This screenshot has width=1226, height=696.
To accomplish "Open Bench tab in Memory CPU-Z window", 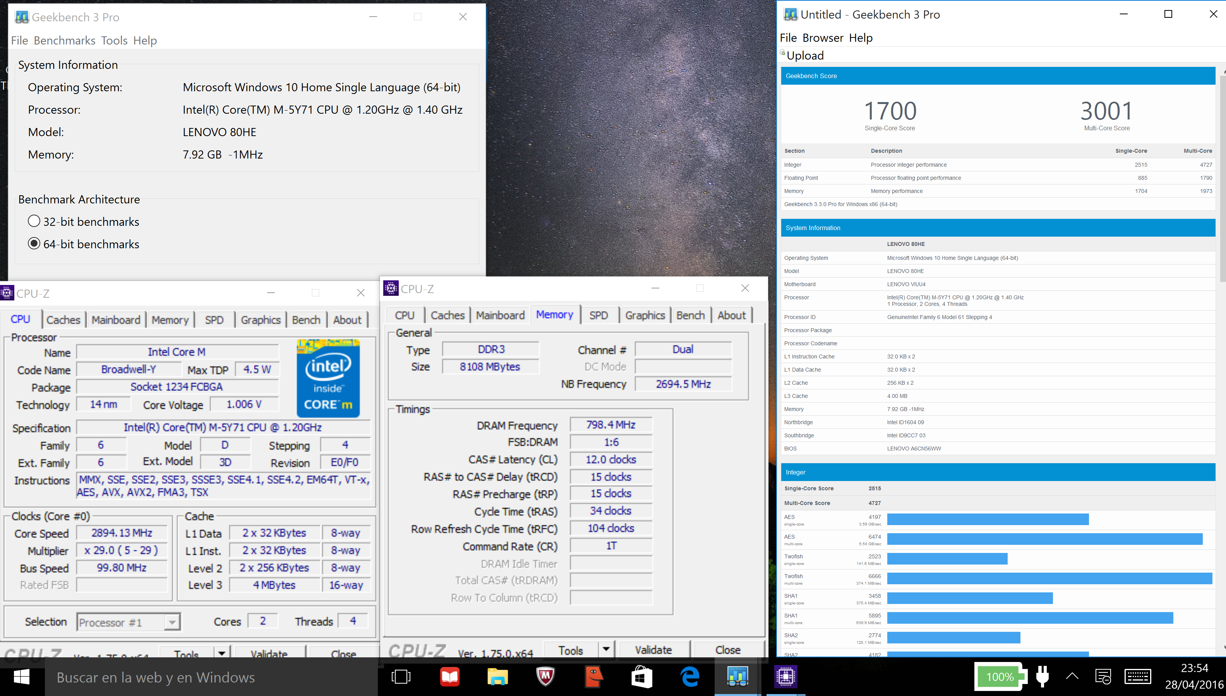I will point(691,316).
